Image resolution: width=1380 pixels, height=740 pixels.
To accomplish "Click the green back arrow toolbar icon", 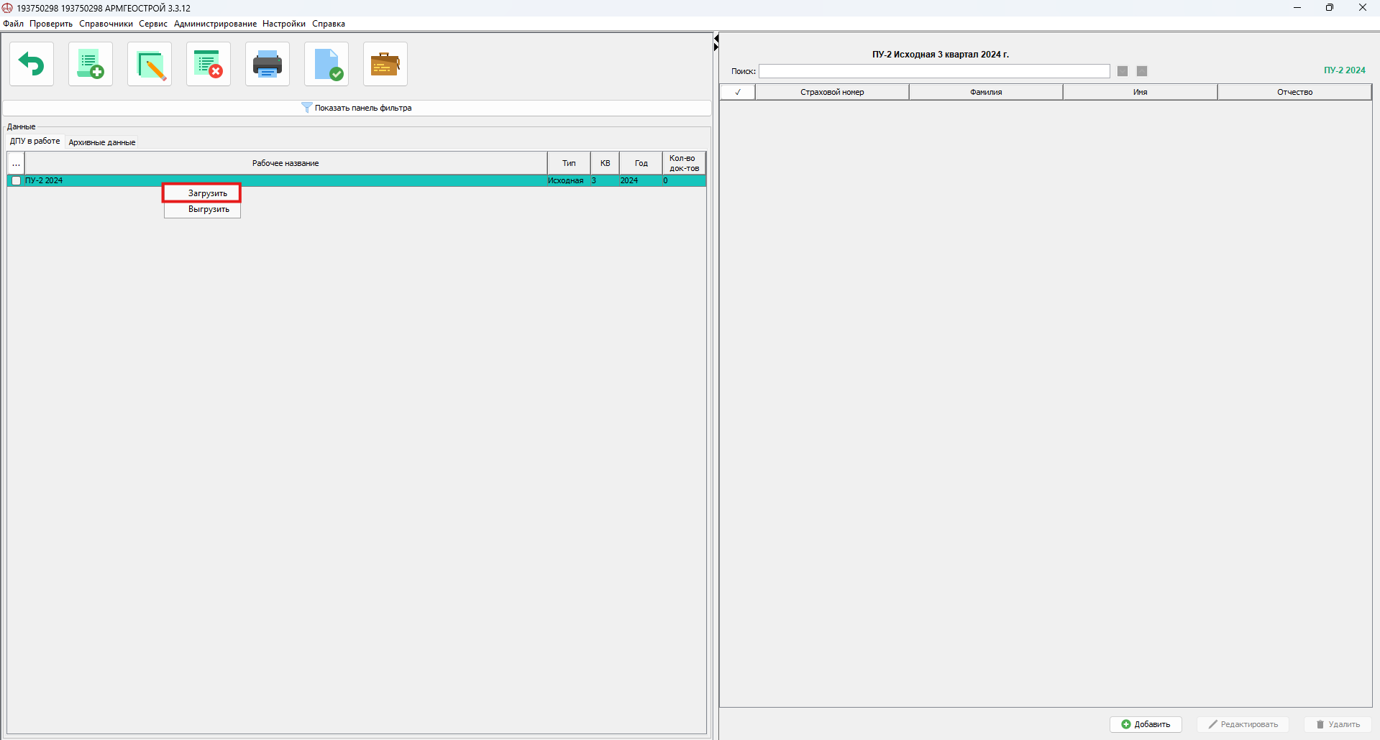I will (32, 64).
